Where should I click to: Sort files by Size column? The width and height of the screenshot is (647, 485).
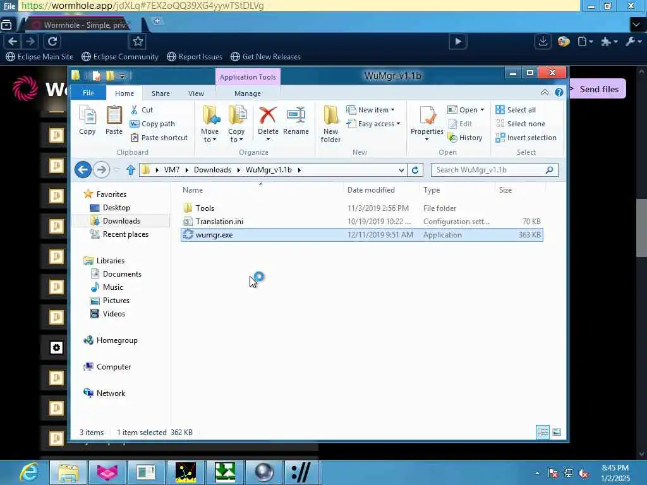point(519,190)
